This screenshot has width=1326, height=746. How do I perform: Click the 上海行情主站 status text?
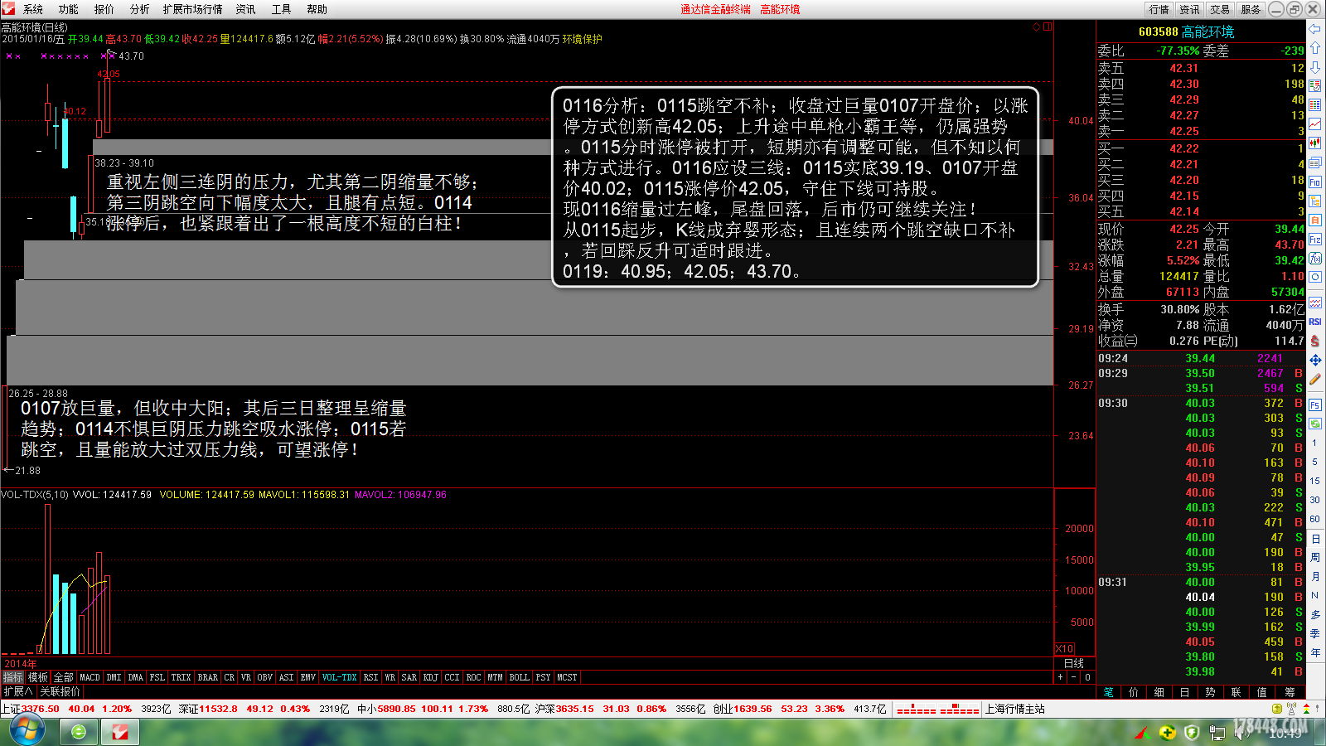pos(1015,709)
